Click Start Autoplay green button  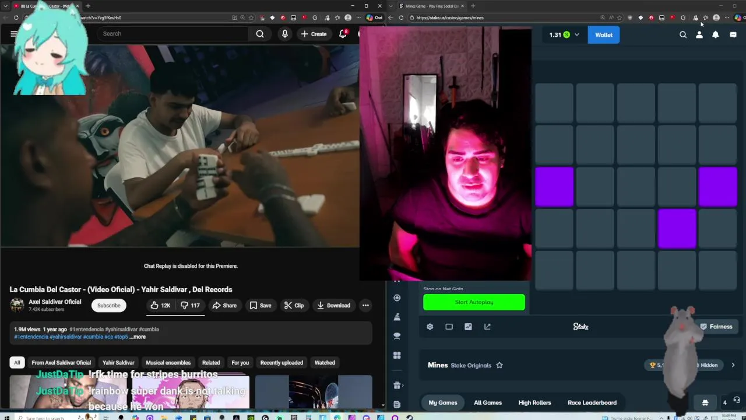point(474,302)
